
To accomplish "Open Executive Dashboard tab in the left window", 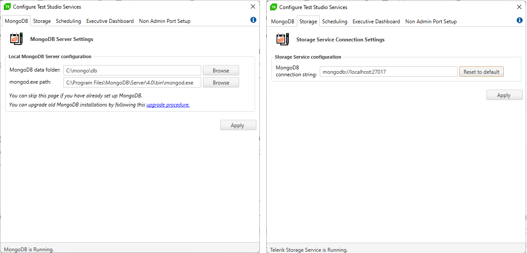I will (x=110, y=21).
